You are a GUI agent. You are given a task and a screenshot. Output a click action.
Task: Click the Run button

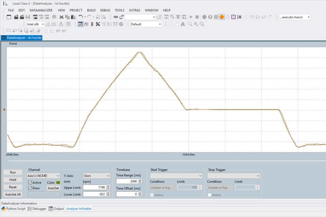click(x=13, y=173)
